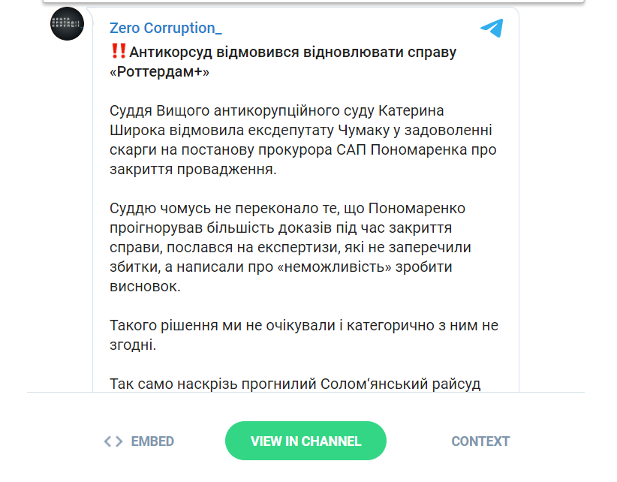617x482 pixels.
Task: Click the line starting 'Суддю чомусь не переконало'
Action: click(287, 208)
